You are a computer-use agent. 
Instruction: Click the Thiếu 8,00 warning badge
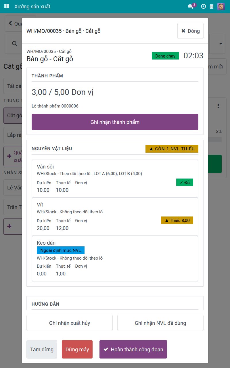tap(177, 220)
